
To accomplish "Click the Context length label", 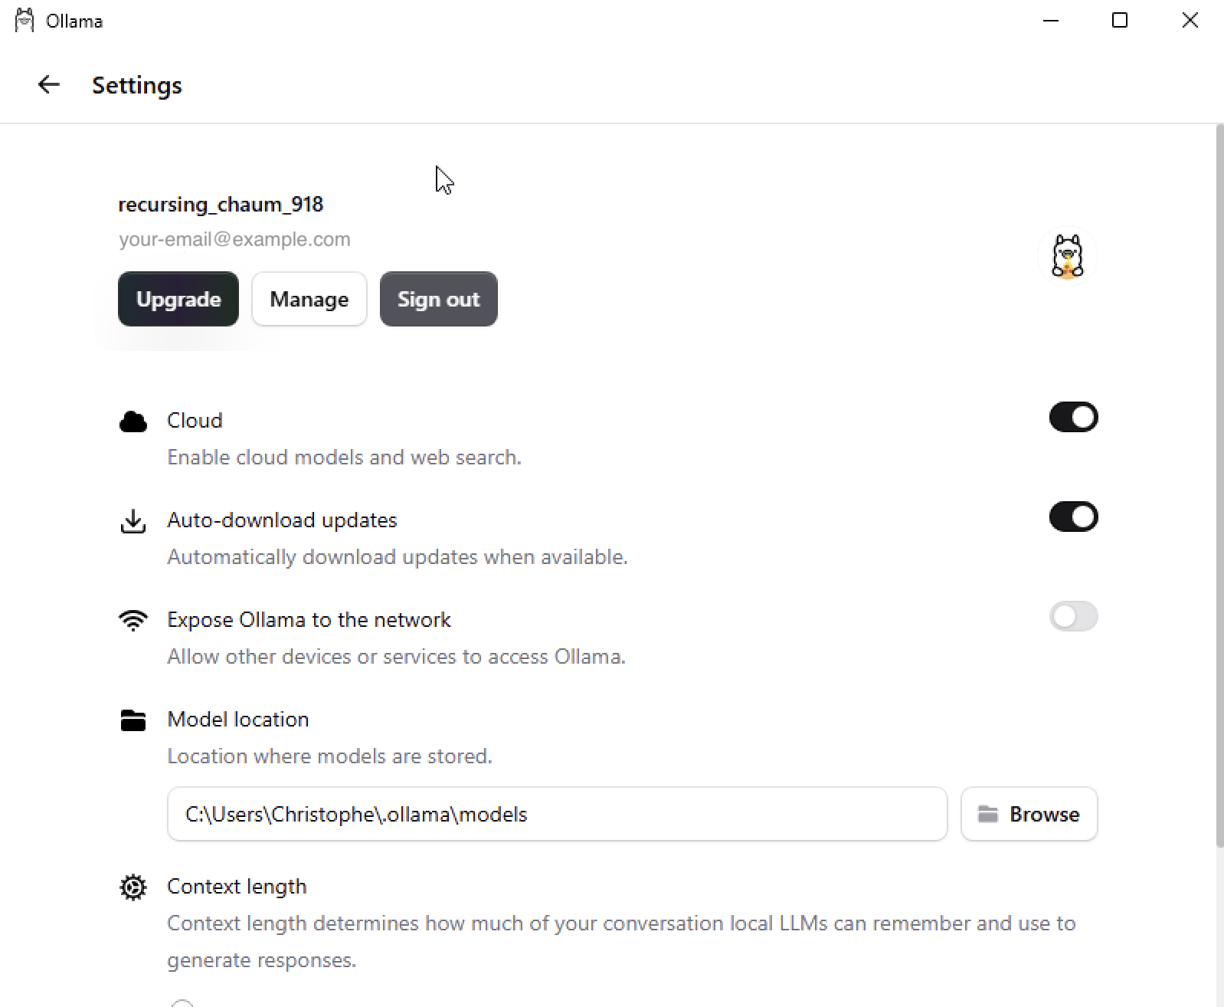I will pos(237,887).
